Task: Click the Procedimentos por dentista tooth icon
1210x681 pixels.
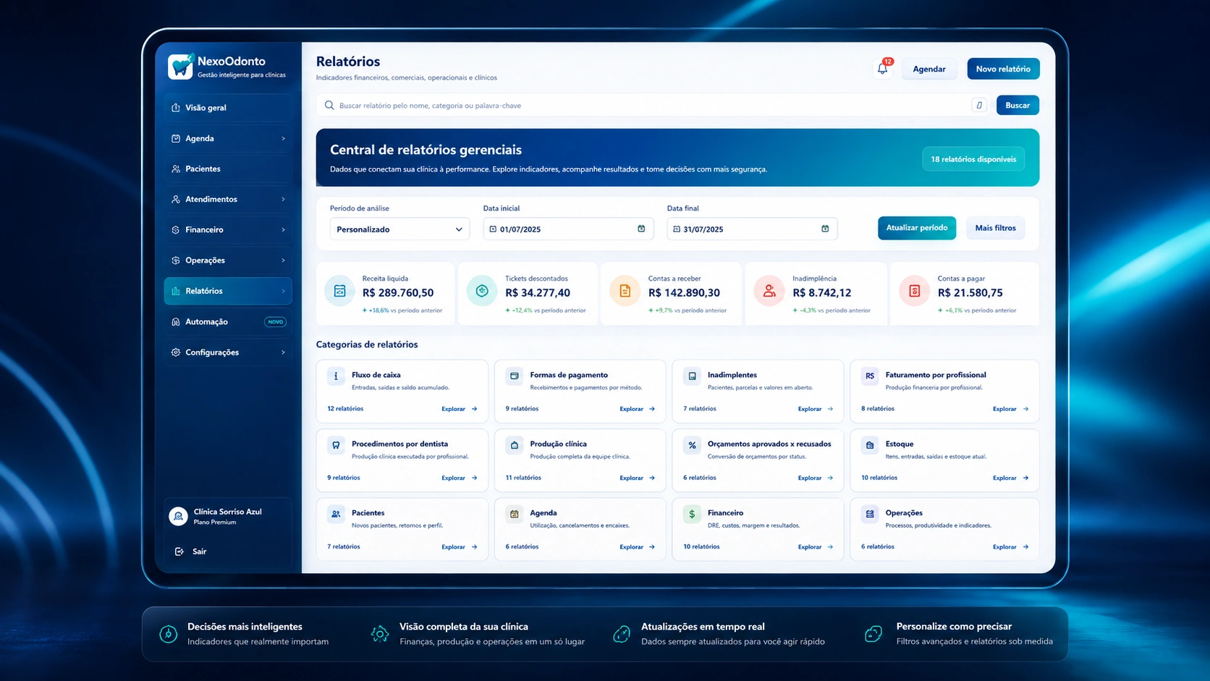Action: [336, 445]
